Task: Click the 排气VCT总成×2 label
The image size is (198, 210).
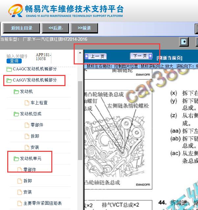Action: (x=120, y=205)
